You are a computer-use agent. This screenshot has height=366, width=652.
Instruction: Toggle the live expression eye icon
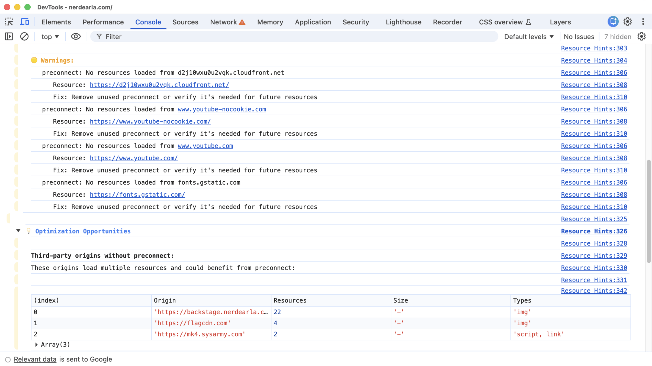pos(76,36)
